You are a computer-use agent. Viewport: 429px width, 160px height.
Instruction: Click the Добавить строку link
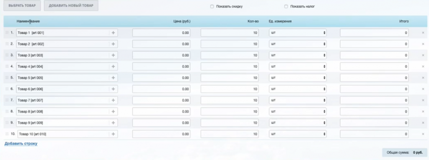[21, 144]
